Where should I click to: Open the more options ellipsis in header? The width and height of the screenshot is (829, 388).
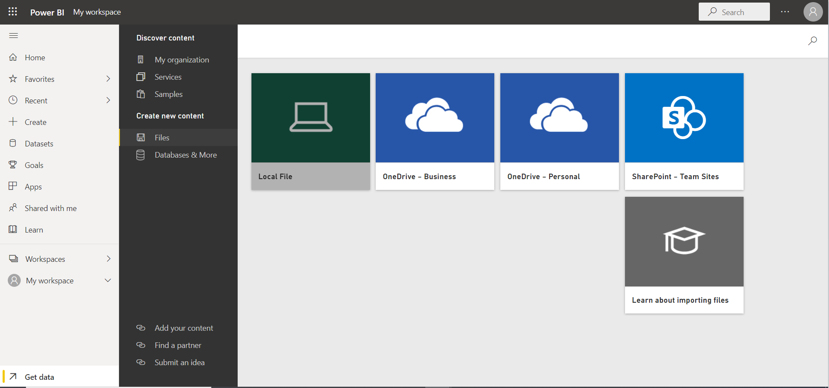point(785,12)
